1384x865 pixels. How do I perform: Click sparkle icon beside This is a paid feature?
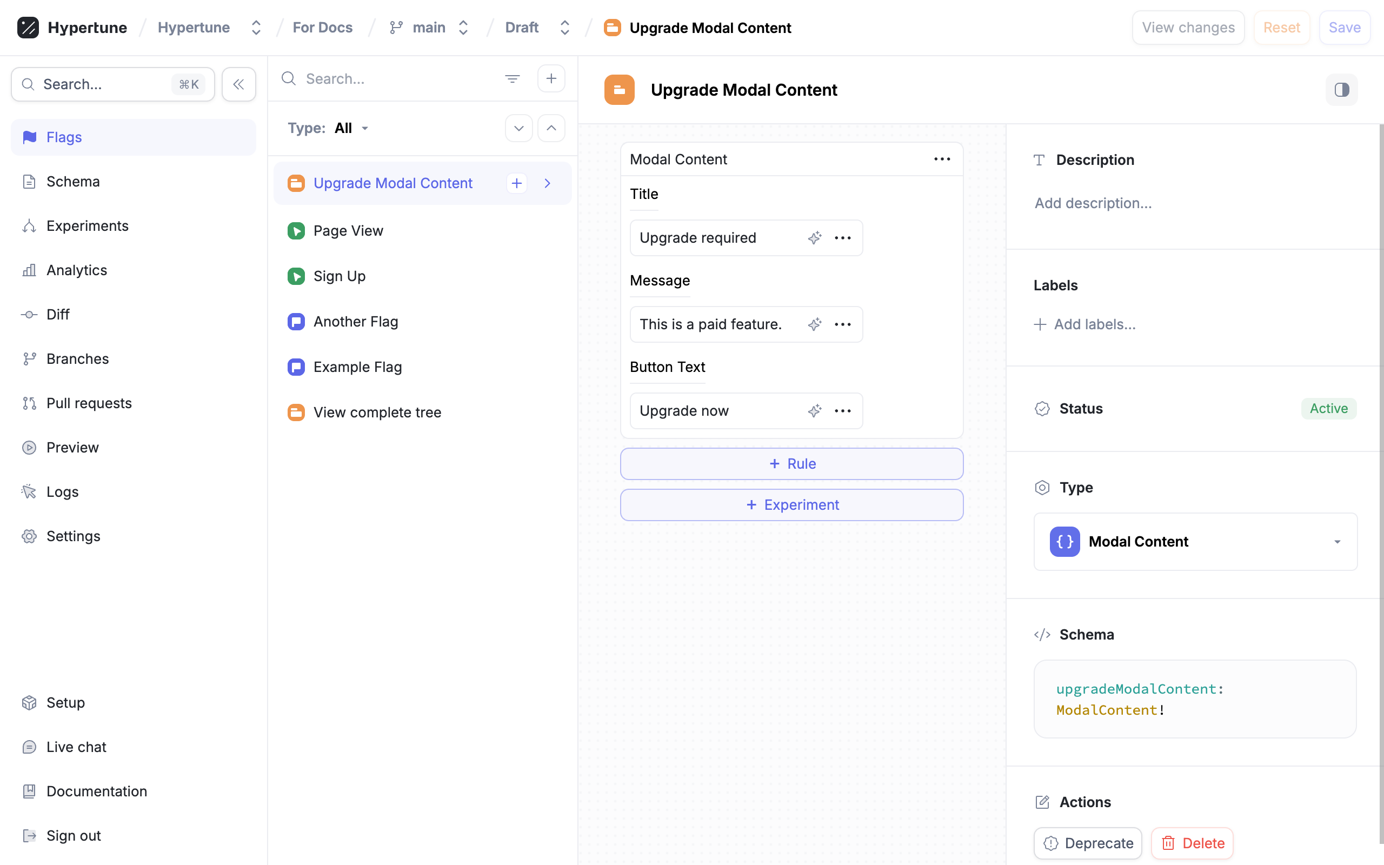point(814,324)
